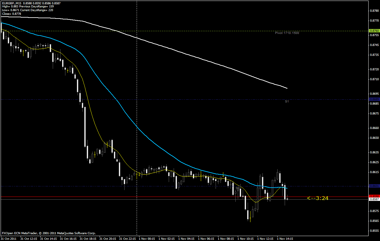The height and width of the screenshot is (241, 380).
Task: Select the blue 0.8601 price marker
Action: click(374, 186)
